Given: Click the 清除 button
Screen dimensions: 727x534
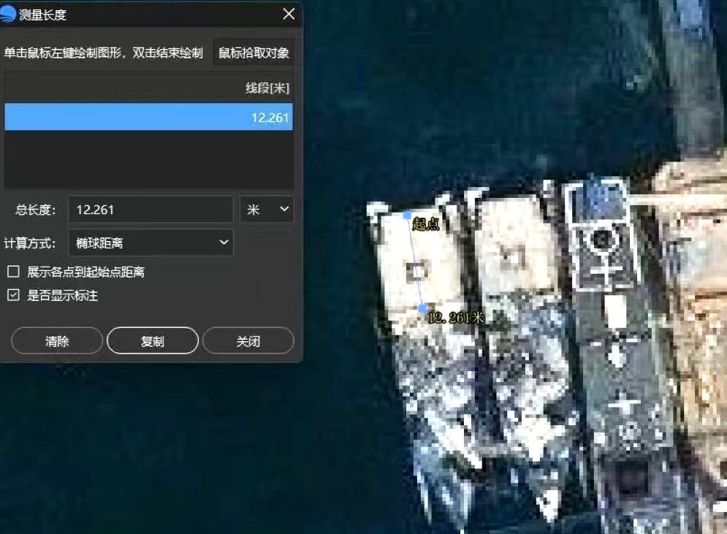Looking at the screenshot, I should tap(56, 340).
